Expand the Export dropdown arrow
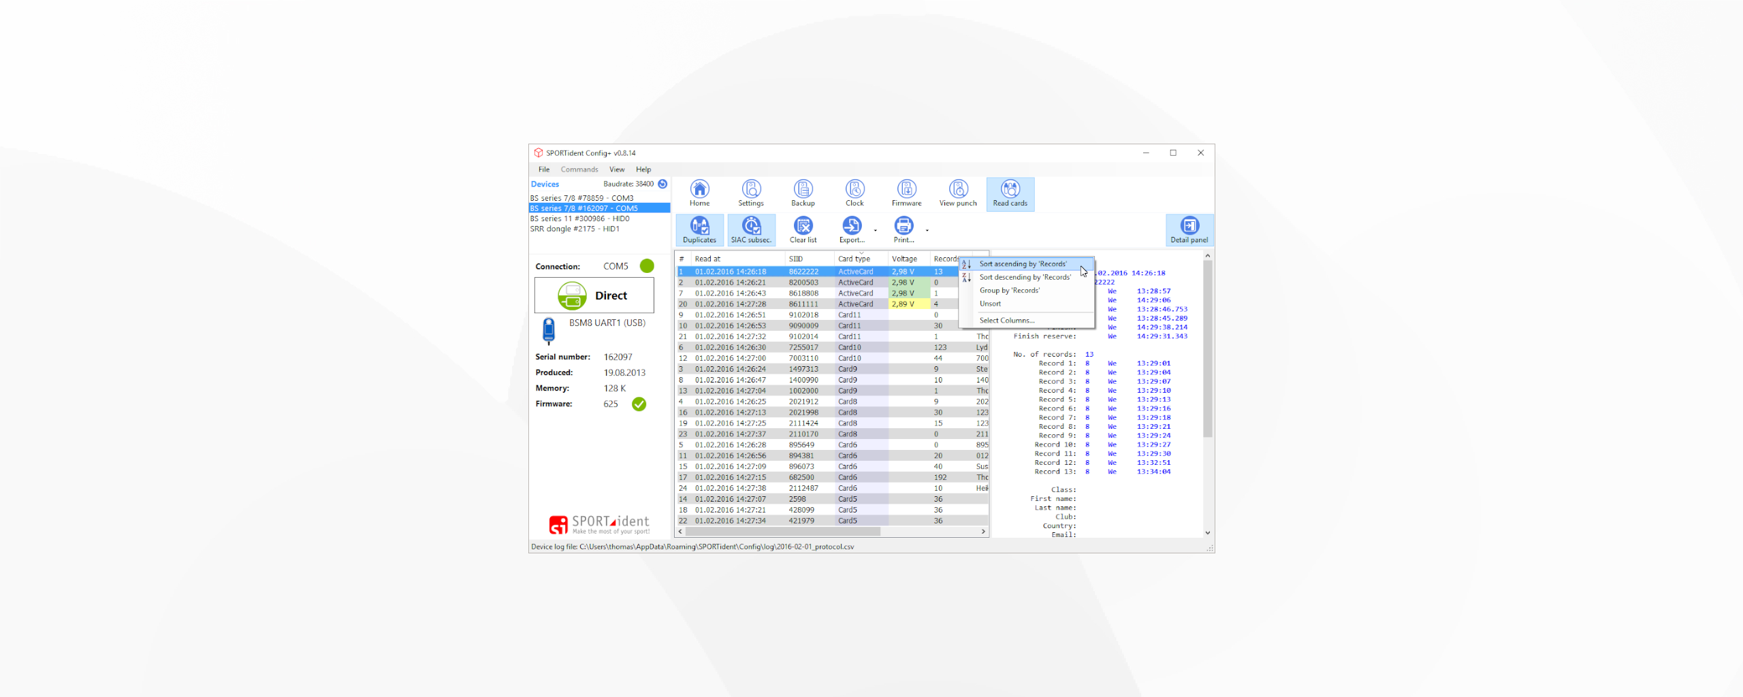The height and width of the screenshot is (697, 1743). click(x=876, y=231)
